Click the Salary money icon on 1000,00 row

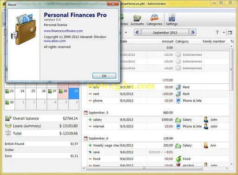(178, 120)
